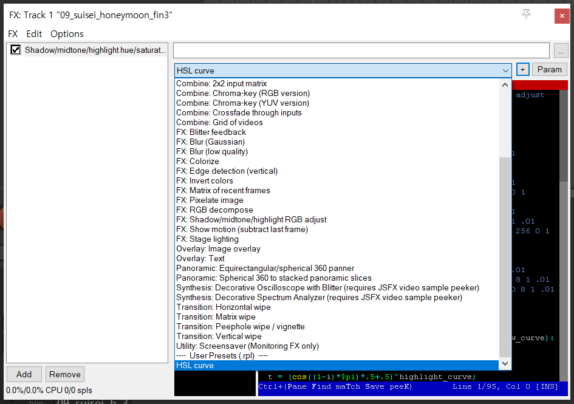Image resolution: width=574 pixels, height=404 pixels.
Task: Click the preset list scrollbar thumb
Action: tap(505, 257)
